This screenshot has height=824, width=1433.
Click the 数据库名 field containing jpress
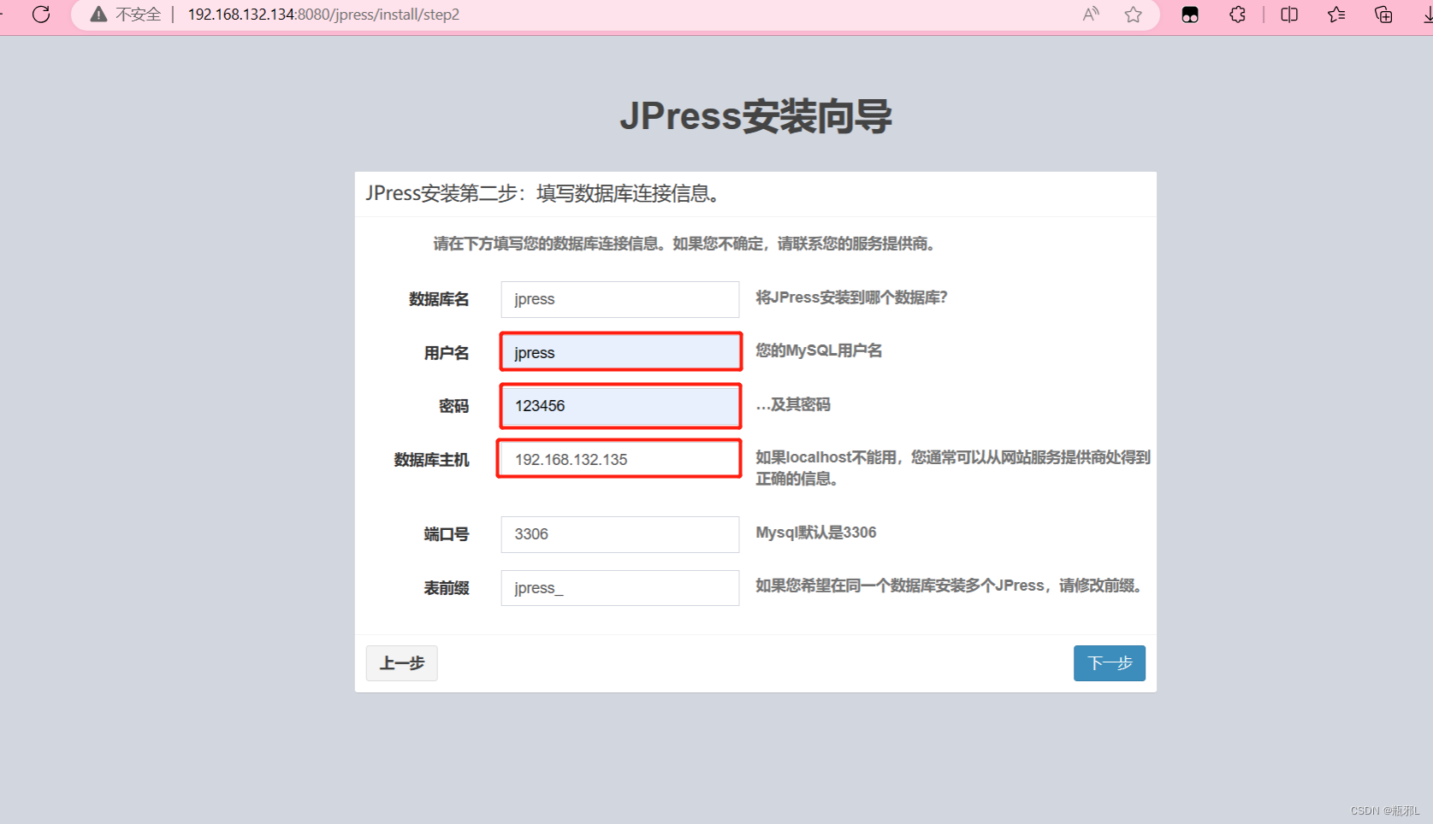[619, 299]
